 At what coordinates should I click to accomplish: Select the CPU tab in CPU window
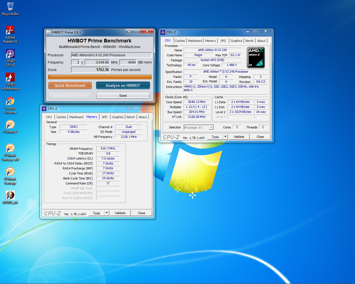point(168,40)
